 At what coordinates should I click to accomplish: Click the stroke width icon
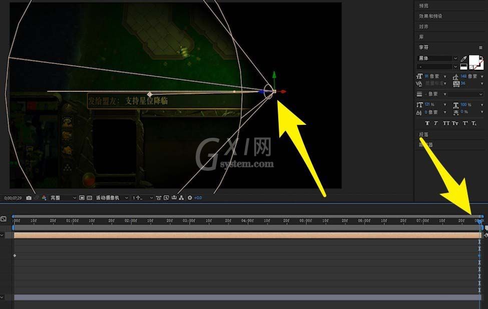[419, 94]
